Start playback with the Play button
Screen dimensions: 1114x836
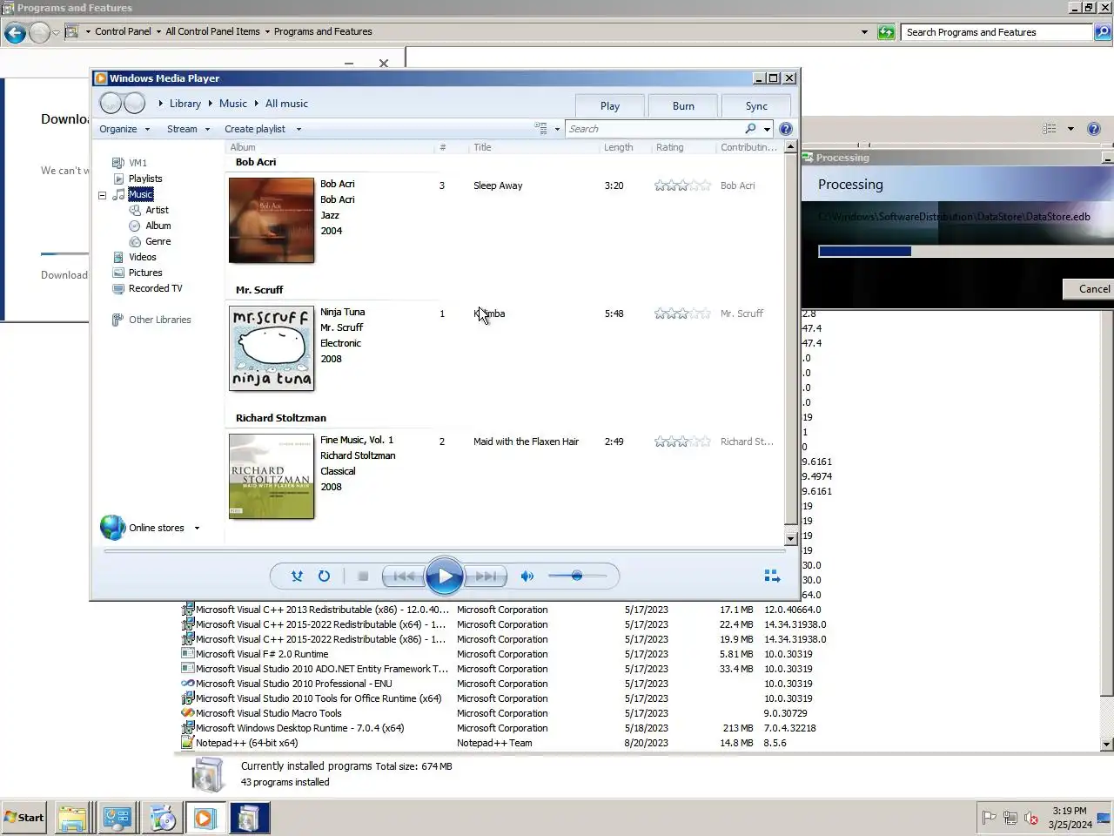[x=445, y=576]
